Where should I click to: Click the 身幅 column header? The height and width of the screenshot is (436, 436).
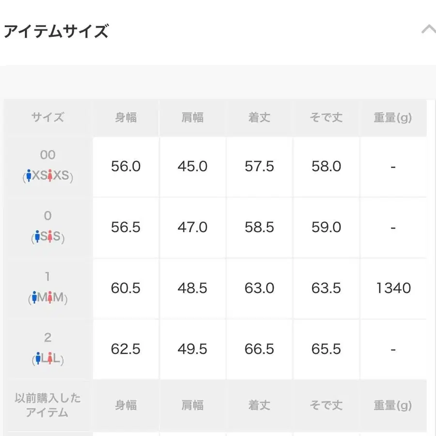[x=125, y=117]
